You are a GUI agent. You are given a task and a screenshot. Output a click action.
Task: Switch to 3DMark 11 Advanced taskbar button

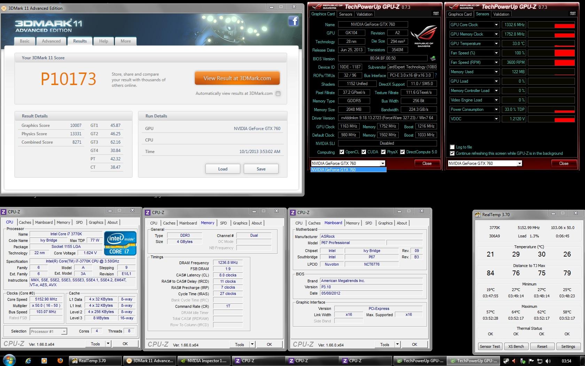click(150, 361)
